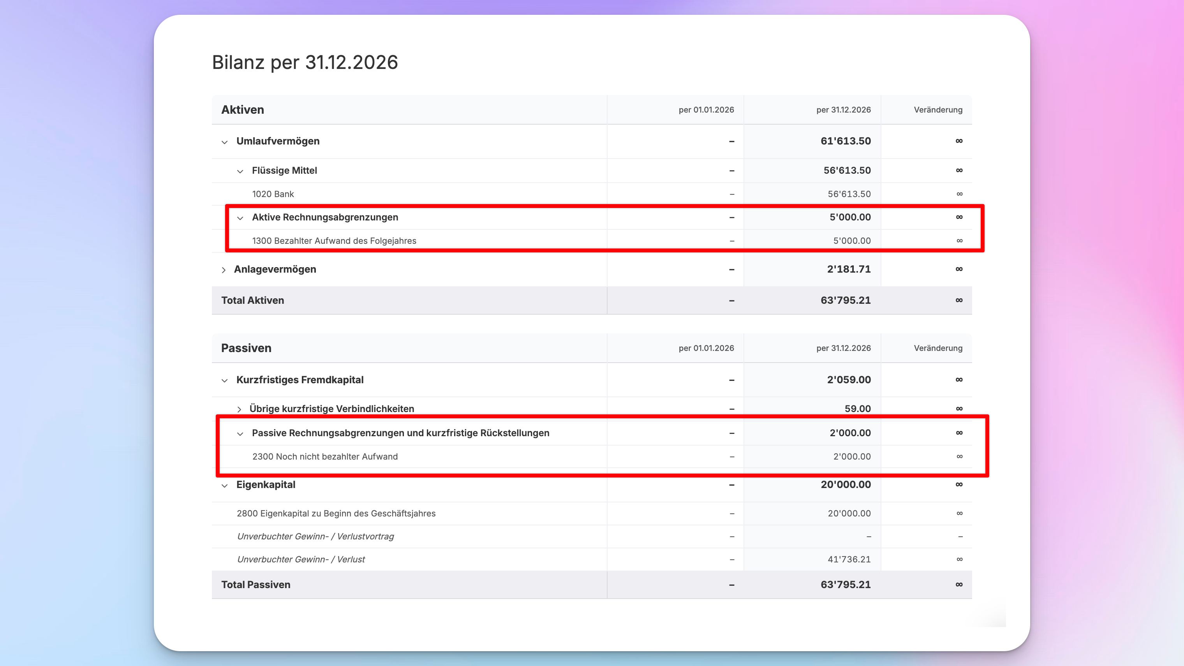Viewport: 1184px width, 666px height.
Task: Collapse the Eigenkapital section
Action: 224,485
